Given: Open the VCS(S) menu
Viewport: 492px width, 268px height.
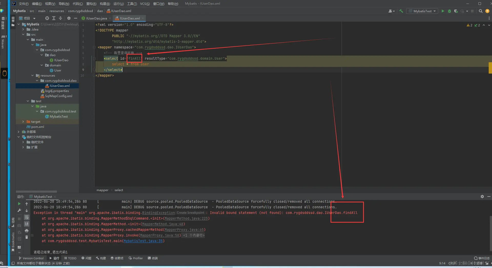Looking at the screenshot, I should point(145,4).
